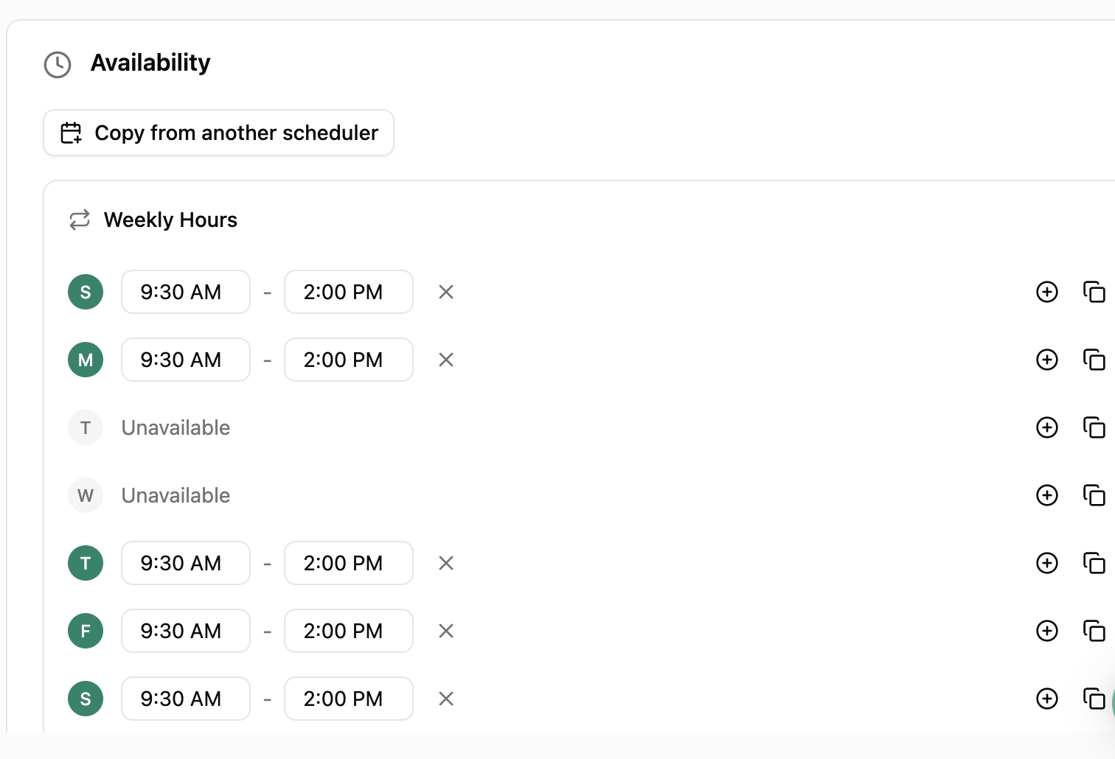Click the Weekly Hours label
Screen dimensions: 1115x759
click(170, 220)
